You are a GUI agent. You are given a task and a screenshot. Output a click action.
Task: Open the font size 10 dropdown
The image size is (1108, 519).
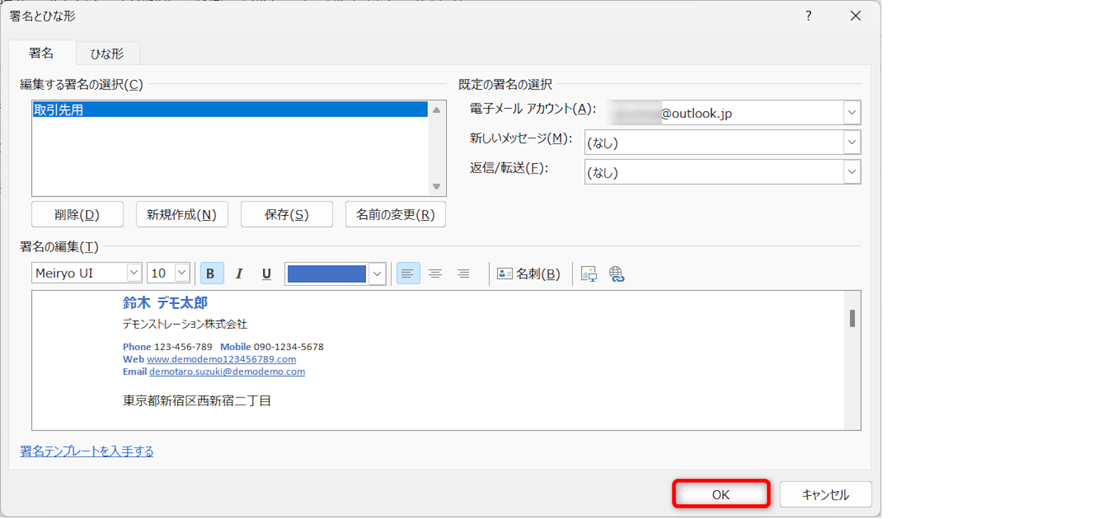coord(182,272)
